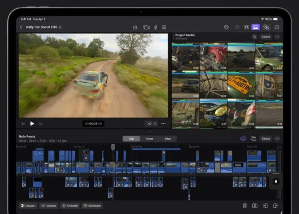Screen dimensions: 299x214
Task: Open the content browser add-media icon
Action: pyautogui.click(x=266, y=27)
